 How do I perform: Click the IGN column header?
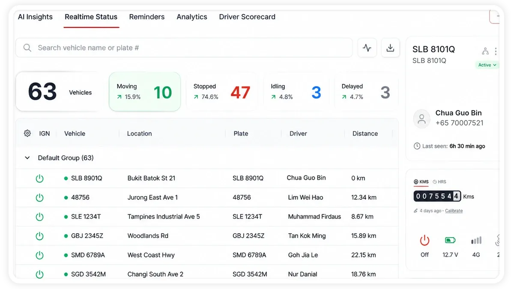pos(45,134)
